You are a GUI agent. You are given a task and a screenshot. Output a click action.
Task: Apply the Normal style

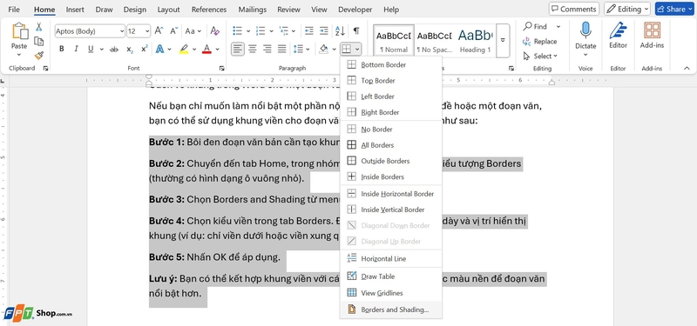(x=394, y=41)
